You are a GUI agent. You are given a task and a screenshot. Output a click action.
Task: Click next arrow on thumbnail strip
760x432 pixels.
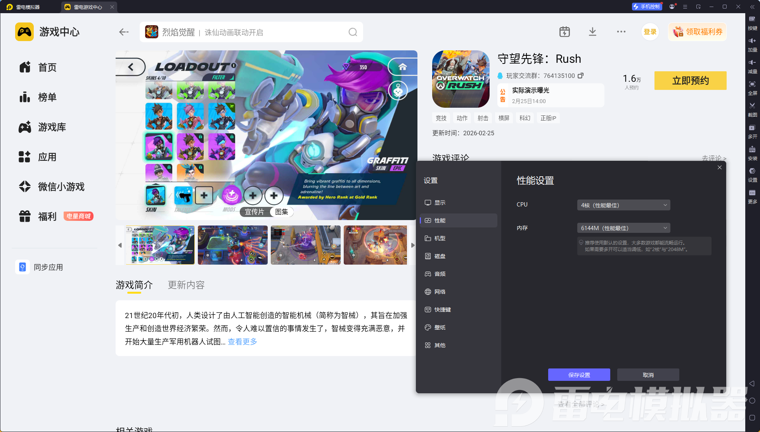412,245
